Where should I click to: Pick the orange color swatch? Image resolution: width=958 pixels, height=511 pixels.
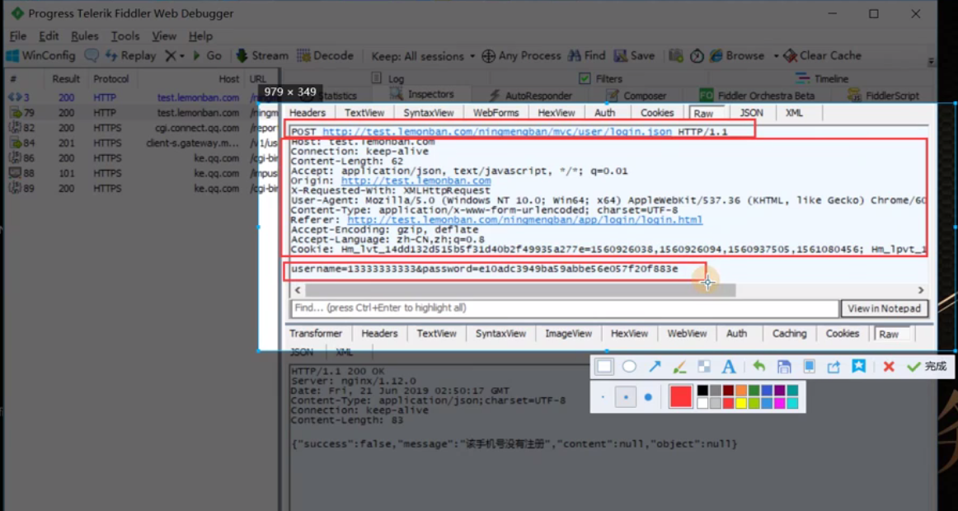coord(741,390)
